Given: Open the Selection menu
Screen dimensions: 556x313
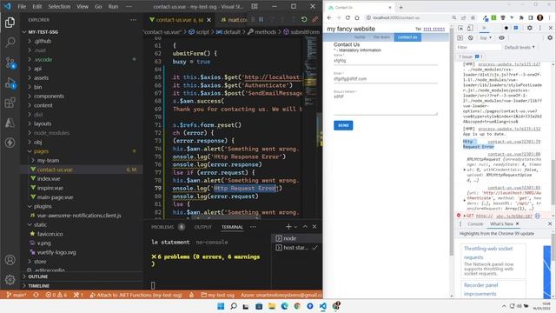Looking at the screenshot, I should (x=59, y=6).
